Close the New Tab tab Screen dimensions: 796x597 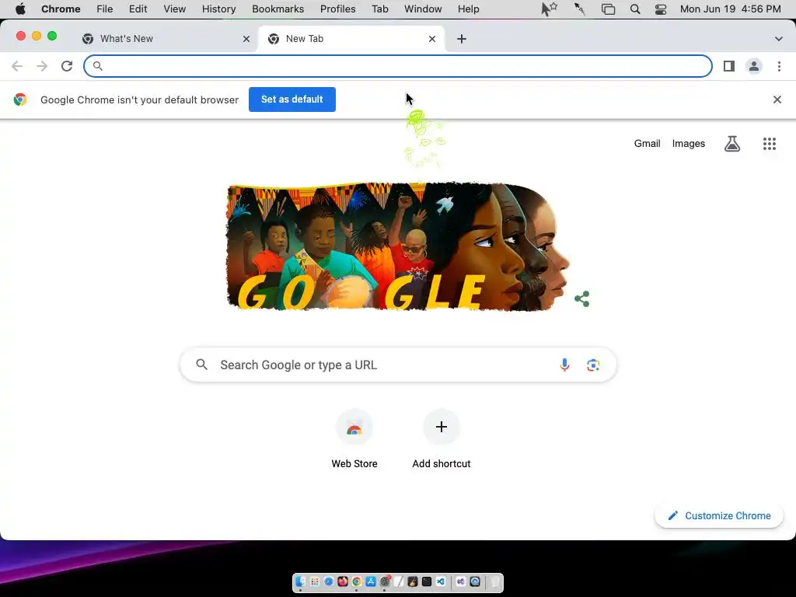point(432,39)
